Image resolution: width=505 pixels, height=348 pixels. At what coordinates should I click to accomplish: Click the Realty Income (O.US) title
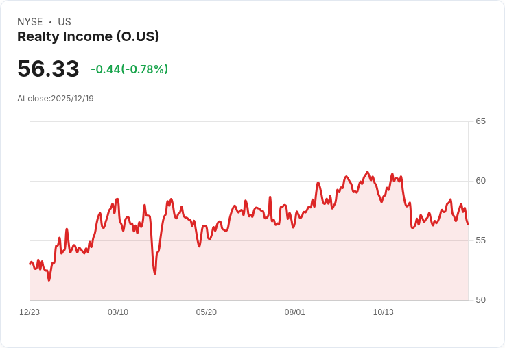[x=88, y=37]
